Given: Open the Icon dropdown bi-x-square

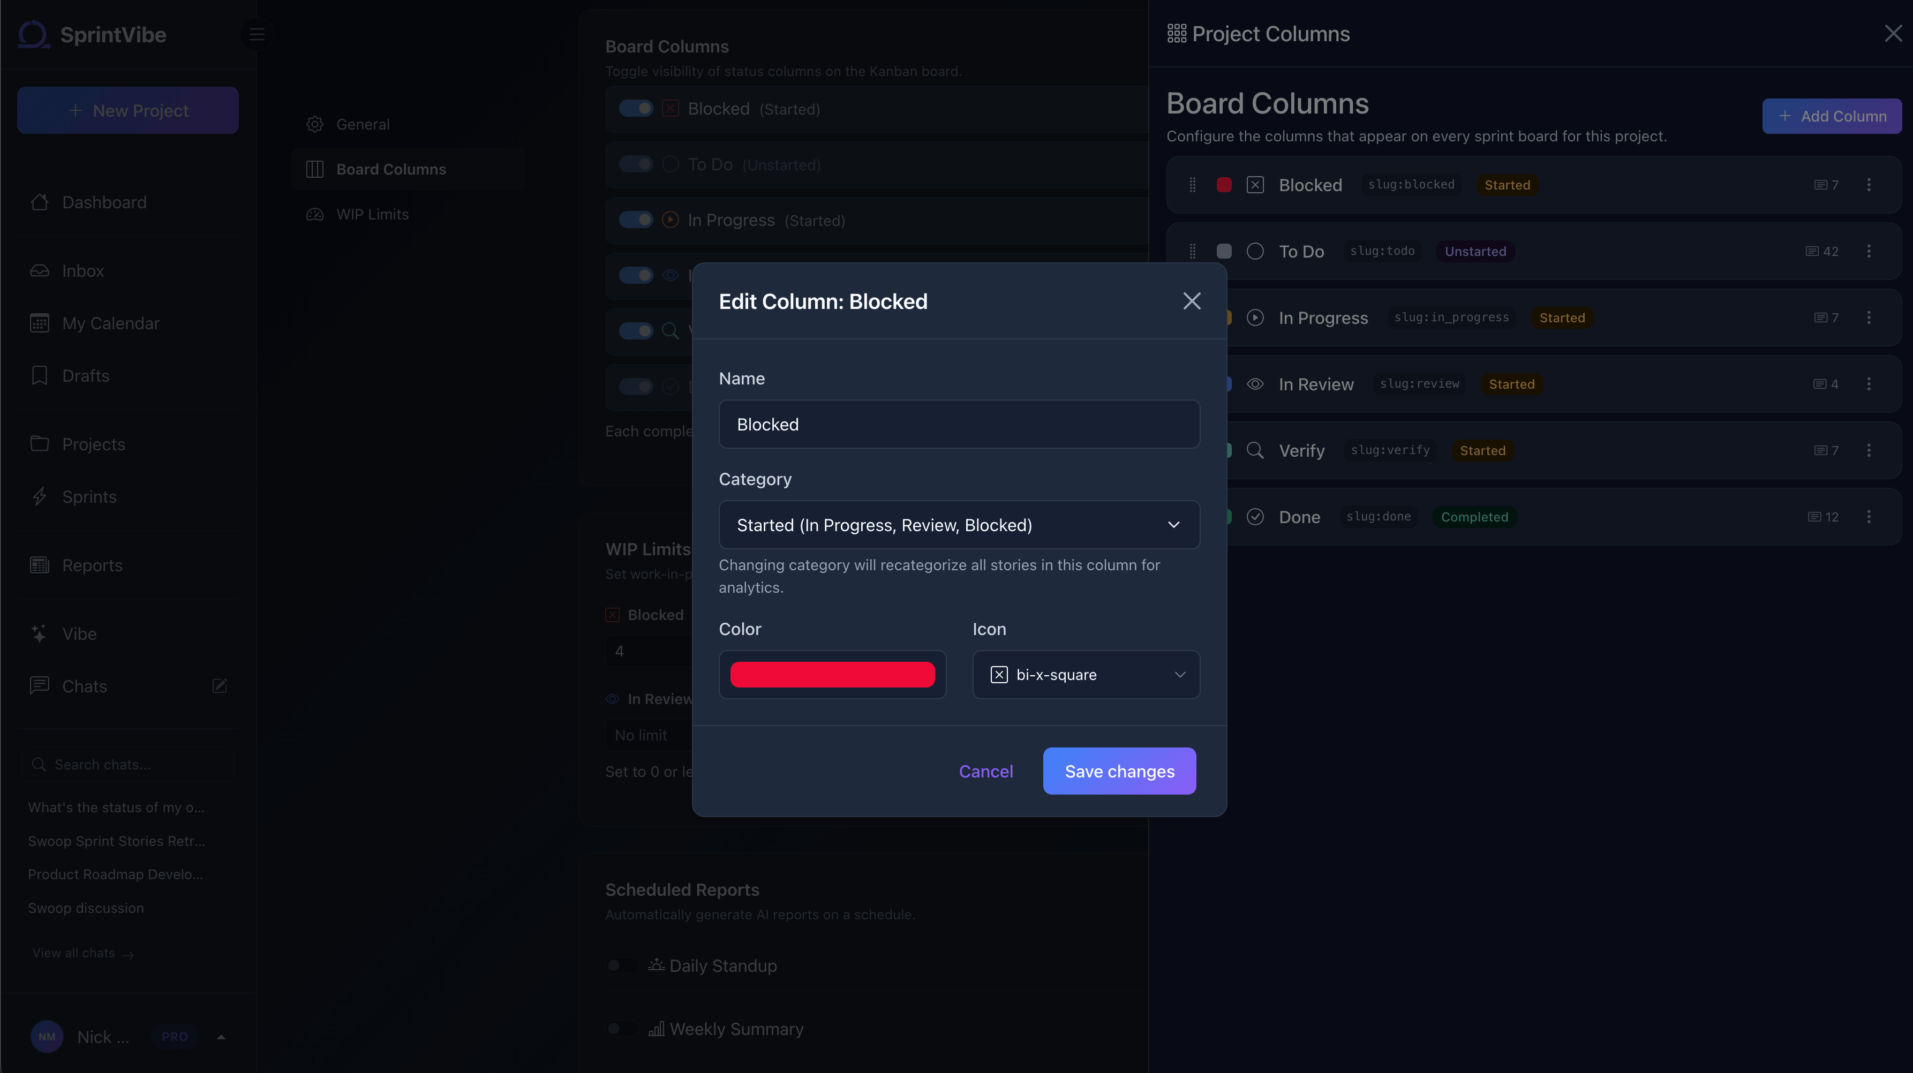Looking at the screenshot, I should pos(1086,674).
